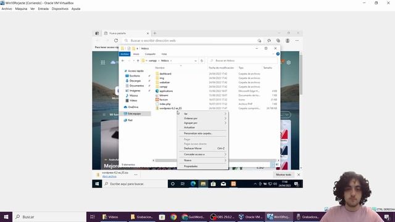Open the Entrada menu in VirtualBox
395x222 pixels.
tap(43, 9)
